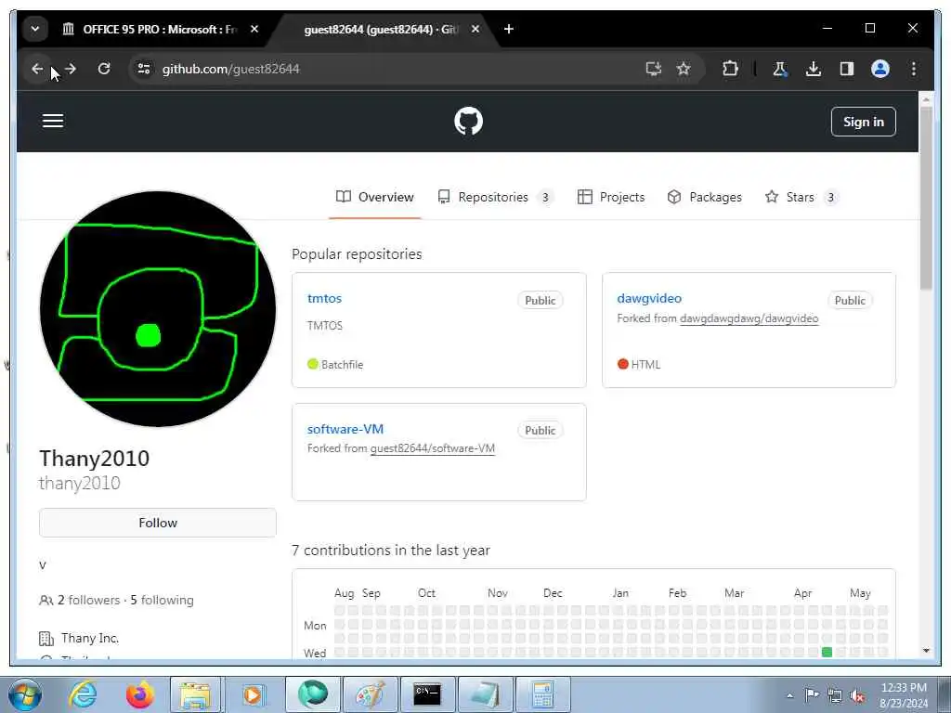Open the Chrome three-dot menu
This screenshot has height=713, width=951.
coord(914,69)
